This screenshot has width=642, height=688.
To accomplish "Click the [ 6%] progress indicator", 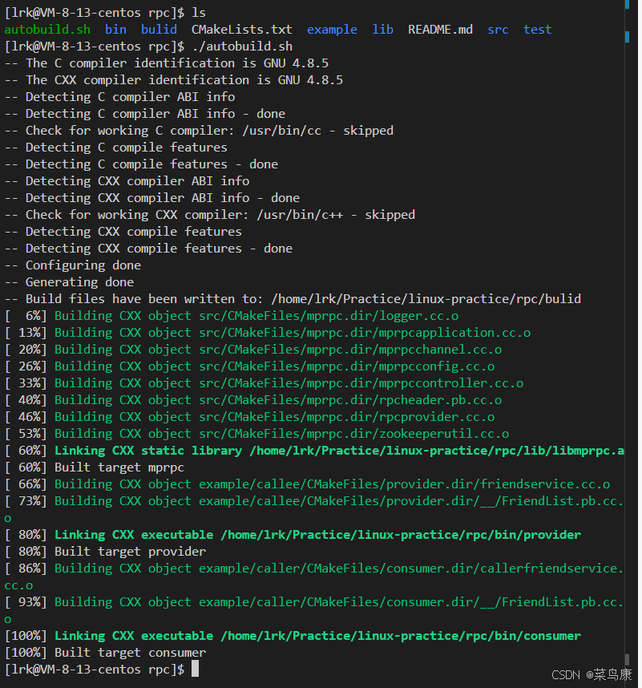I will tap(26, 315).
